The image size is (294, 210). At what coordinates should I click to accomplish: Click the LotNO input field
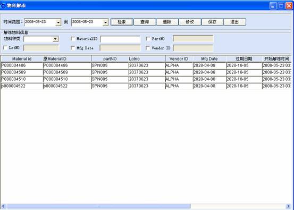41,48
